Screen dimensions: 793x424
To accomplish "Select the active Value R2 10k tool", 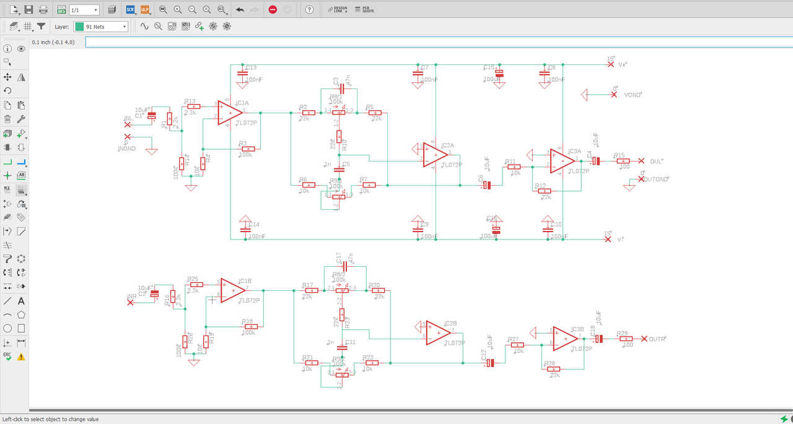I will 21,189.
